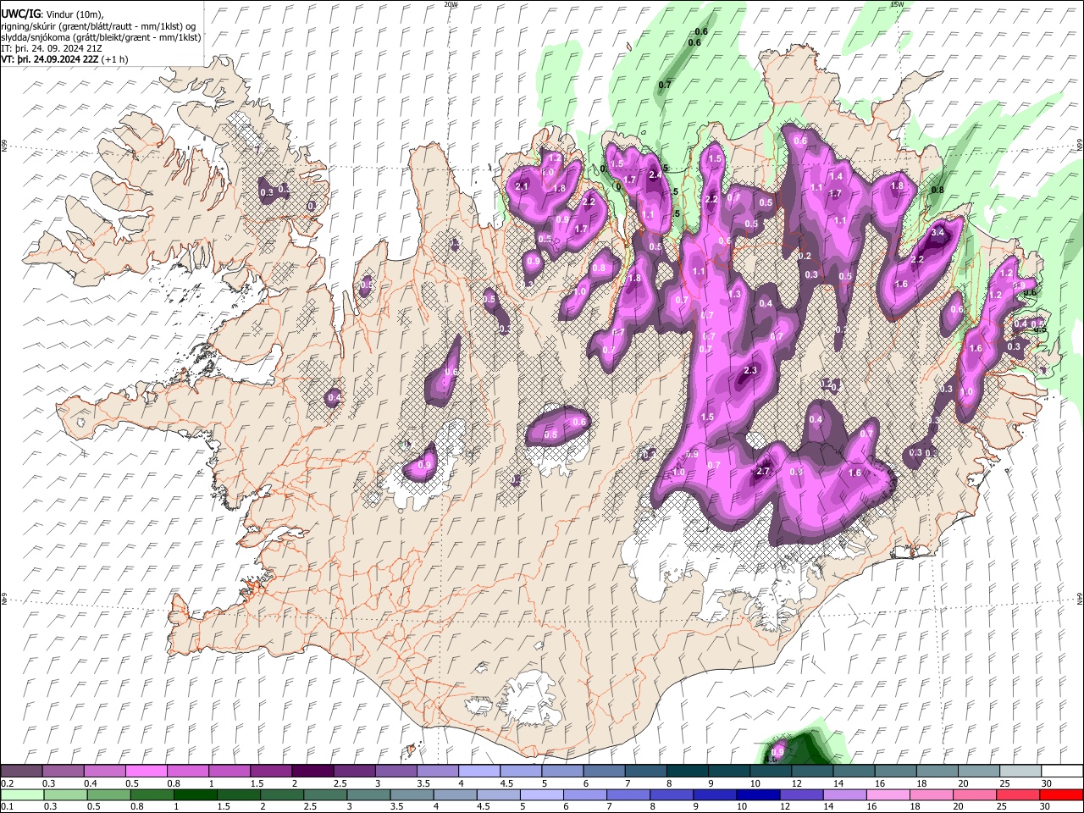Click the darkest purple 2 swatch in upper legend
Image resolution: width=1084 pixels, height=813 pixels.
312,772
